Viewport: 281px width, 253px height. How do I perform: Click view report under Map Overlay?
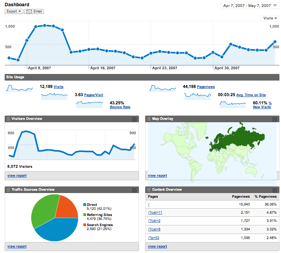[x=157, y=176]
